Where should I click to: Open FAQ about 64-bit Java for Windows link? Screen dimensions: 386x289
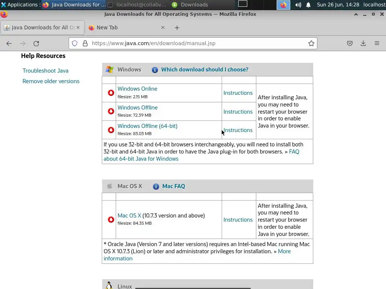coord(201,155)
